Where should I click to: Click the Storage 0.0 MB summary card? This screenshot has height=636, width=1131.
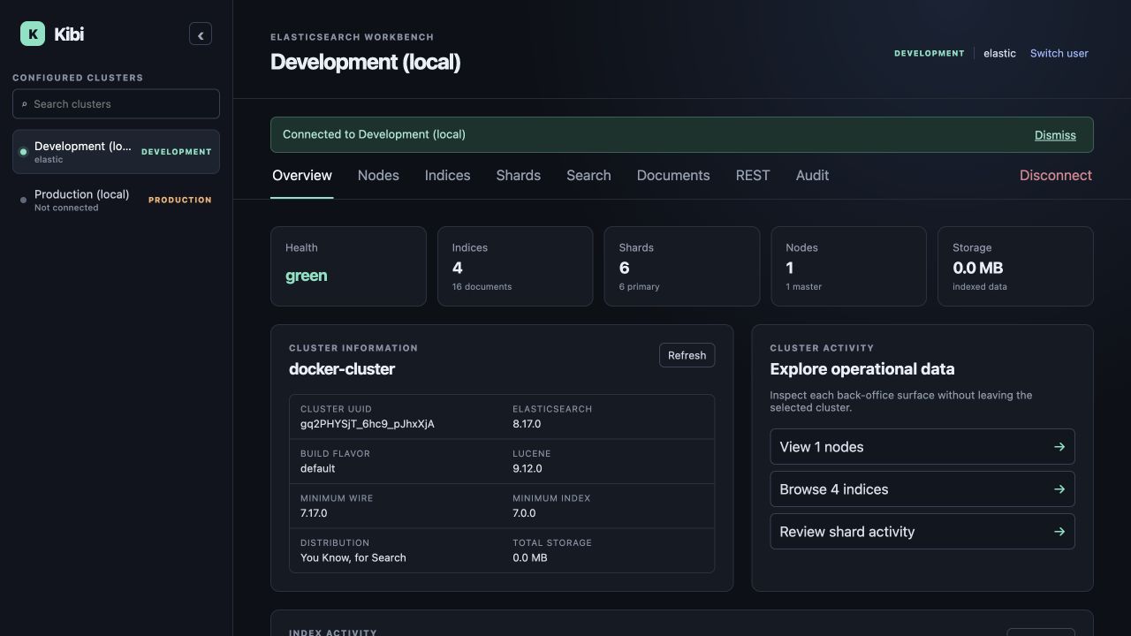(1015, 267)
